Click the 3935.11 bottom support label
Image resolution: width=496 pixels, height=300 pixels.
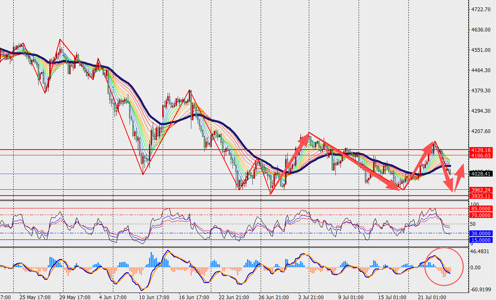coord(481,196)
